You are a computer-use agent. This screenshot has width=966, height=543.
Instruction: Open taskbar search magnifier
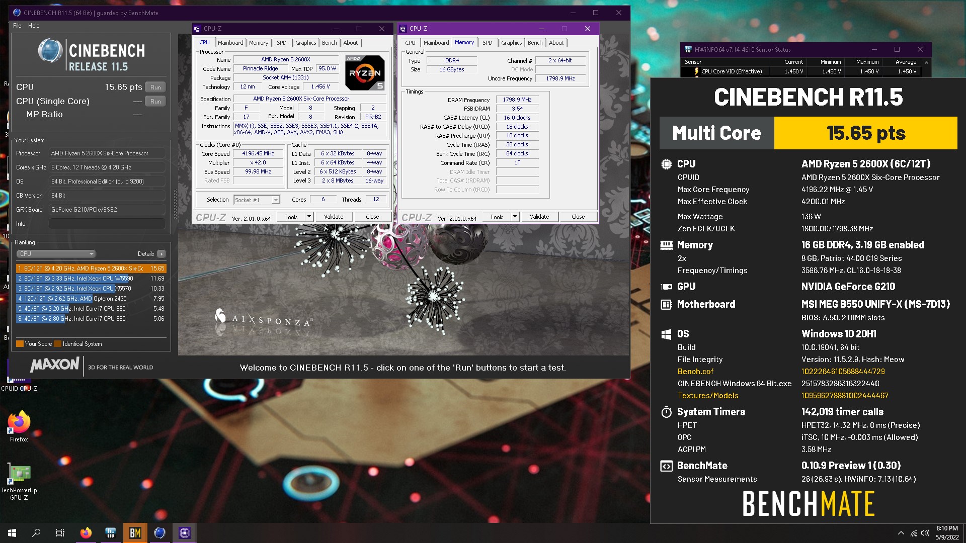(36, 533)
